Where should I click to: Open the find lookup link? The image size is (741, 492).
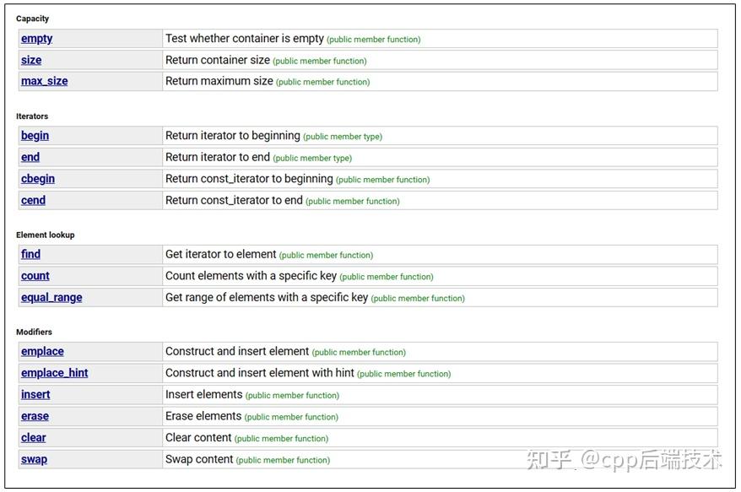point(30,254)
